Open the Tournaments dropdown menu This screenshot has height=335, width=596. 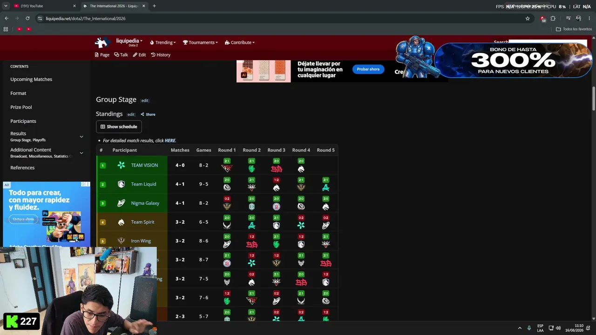[200, 42]
